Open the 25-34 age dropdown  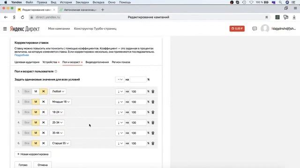[57, 122]
